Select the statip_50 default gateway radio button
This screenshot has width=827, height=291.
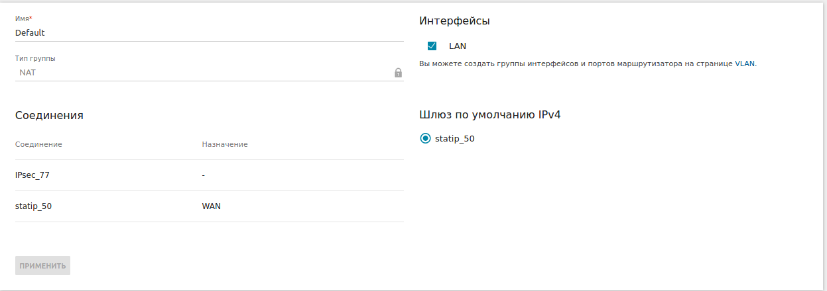pyautogui.click(x=425, y=139)
